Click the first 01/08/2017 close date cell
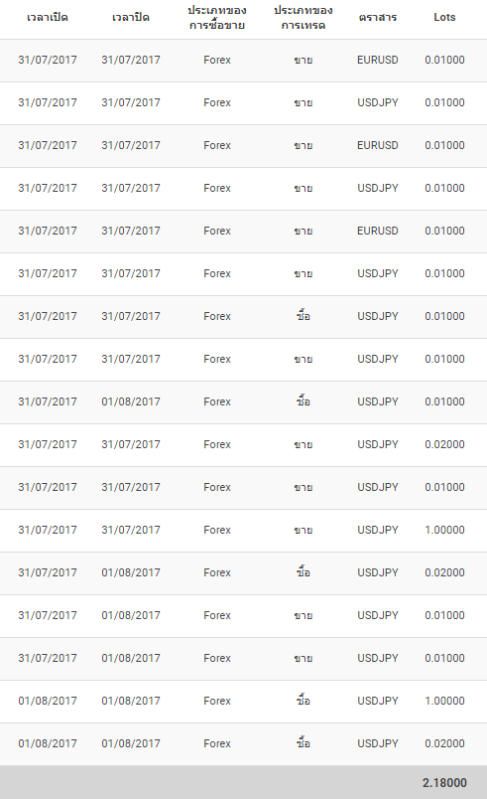The width and height of the screenshot is (487, 799). pos(131,401)
